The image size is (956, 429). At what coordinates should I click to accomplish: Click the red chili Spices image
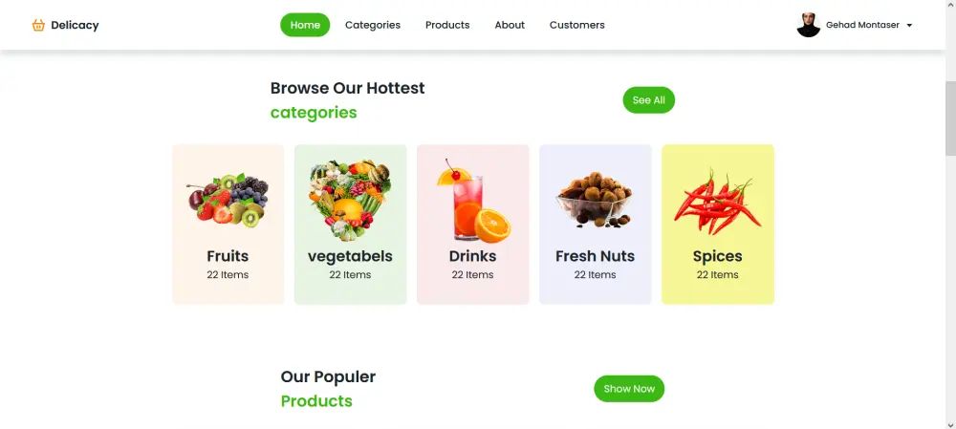[x=718, y=201]
